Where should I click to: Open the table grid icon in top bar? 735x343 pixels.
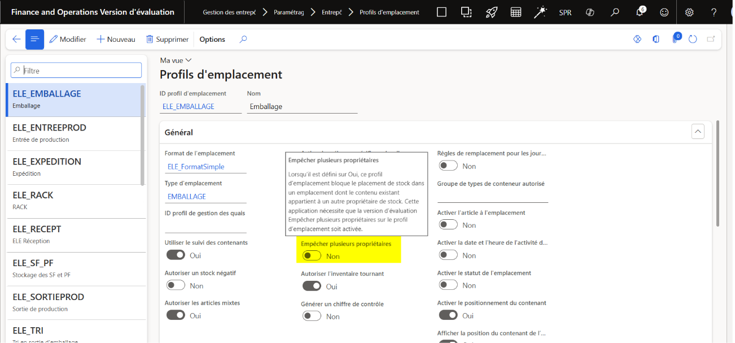point(515,12)
